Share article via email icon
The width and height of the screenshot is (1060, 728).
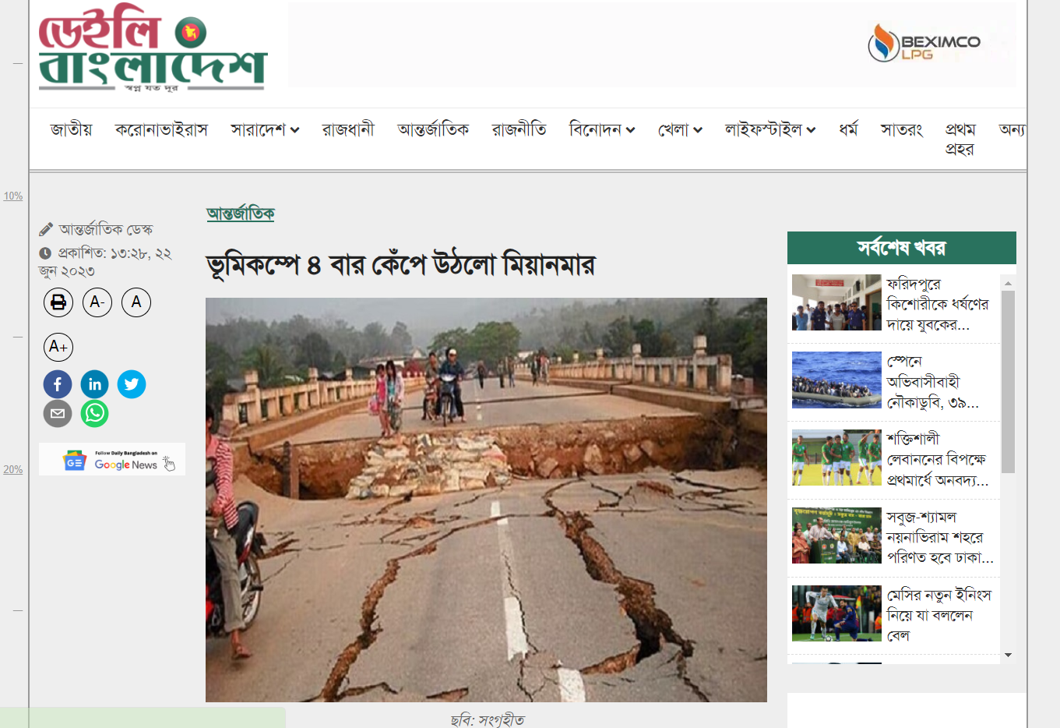click(x=58, y=413)
